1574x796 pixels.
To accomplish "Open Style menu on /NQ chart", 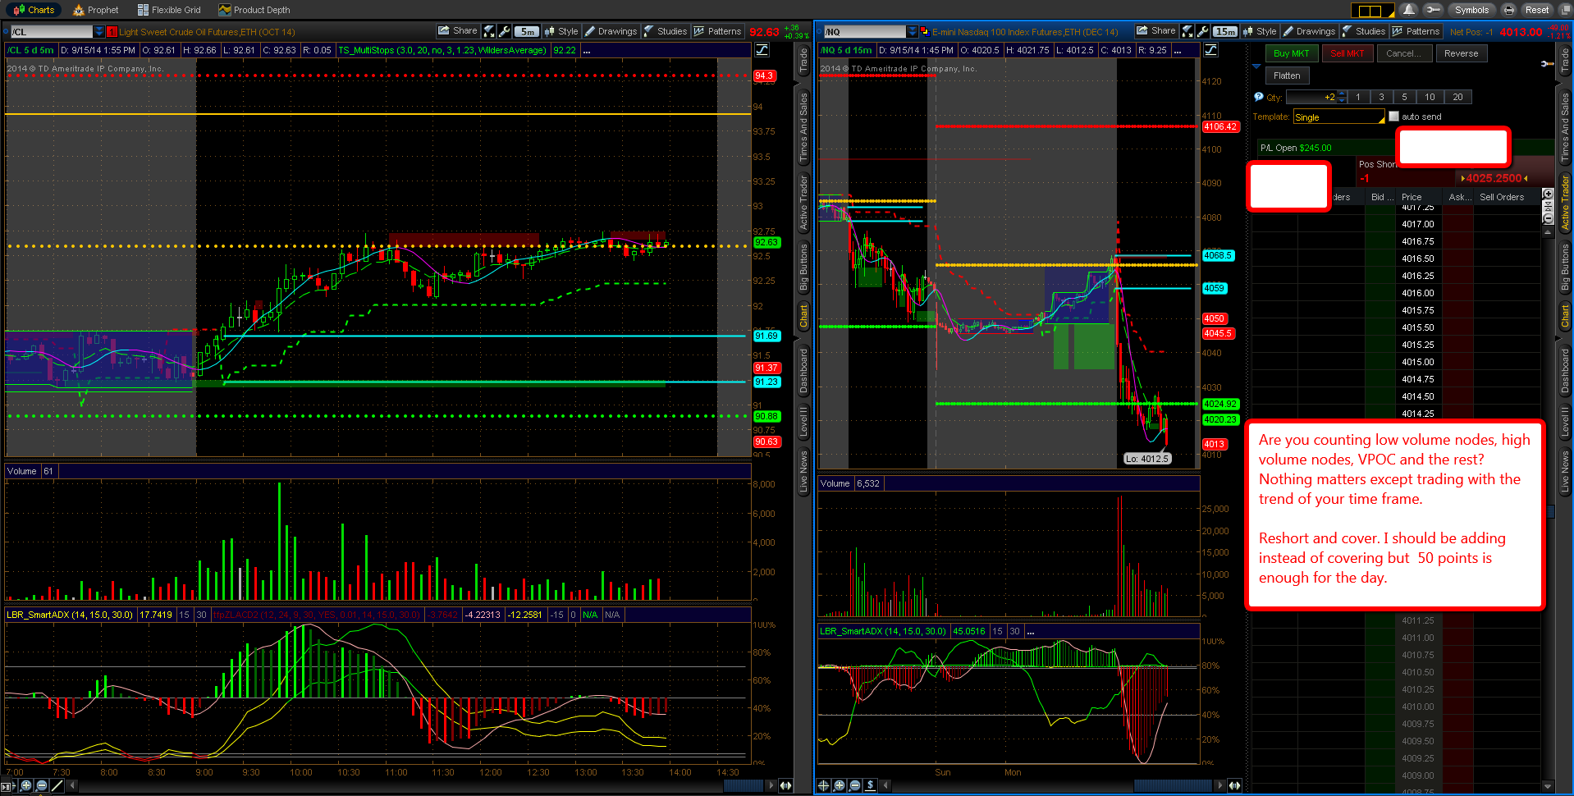I will (1260, 31).
